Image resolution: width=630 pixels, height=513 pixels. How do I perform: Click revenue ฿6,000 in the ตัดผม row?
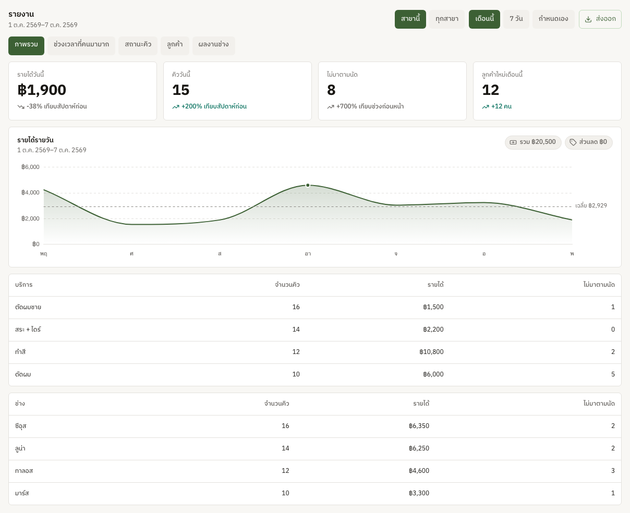click(433, 375)
